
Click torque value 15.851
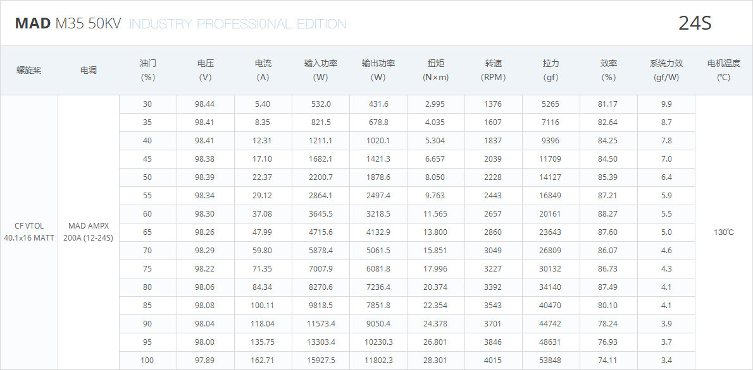click(435, 250)
